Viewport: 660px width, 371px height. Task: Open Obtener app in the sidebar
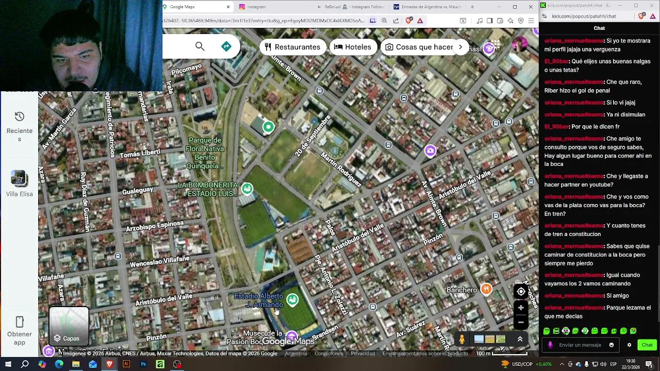click(20, 331)
